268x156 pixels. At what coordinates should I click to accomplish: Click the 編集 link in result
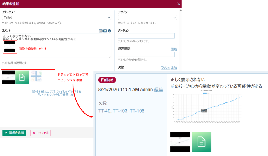click(158, 90)
